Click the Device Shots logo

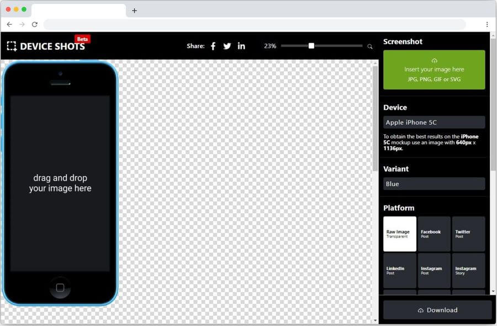pos(46,46)
